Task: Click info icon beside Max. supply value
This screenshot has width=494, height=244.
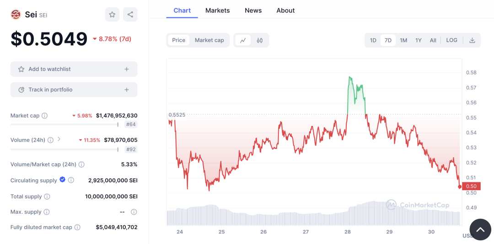Action: pos(134,212)
